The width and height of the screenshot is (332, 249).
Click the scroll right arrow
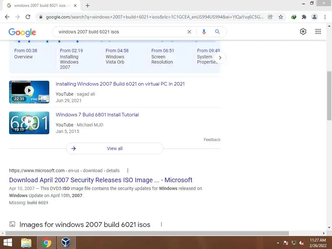pos(324,233)
